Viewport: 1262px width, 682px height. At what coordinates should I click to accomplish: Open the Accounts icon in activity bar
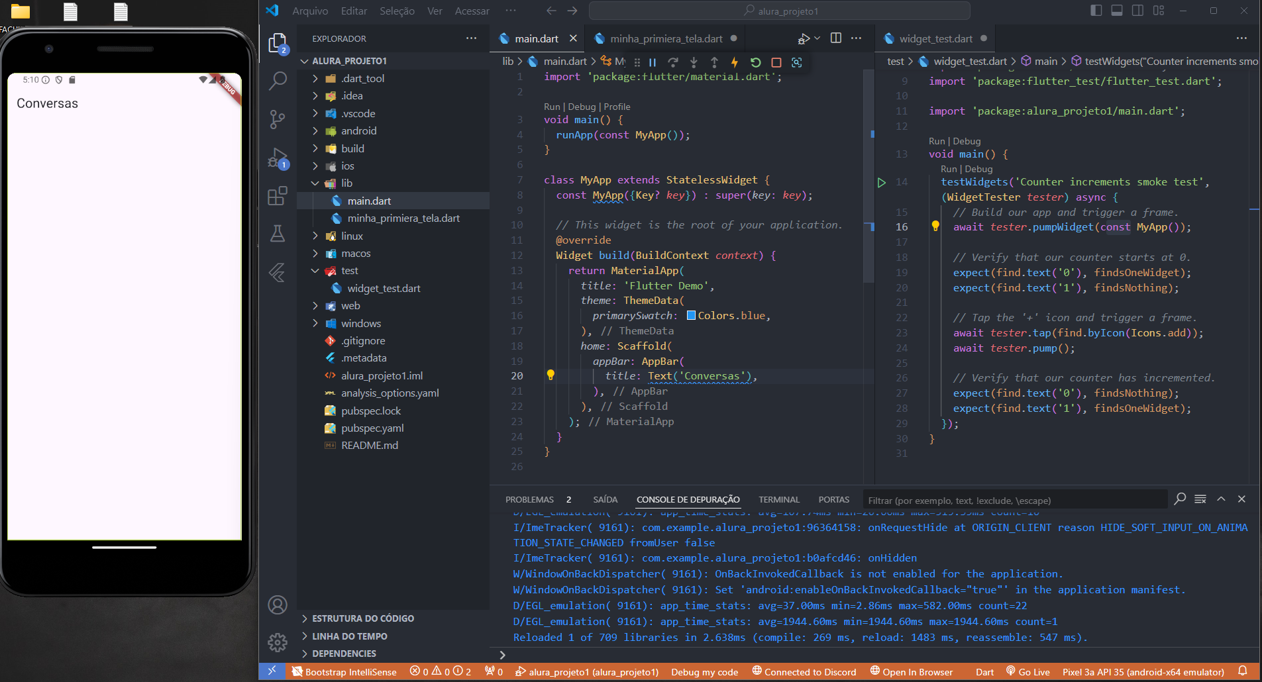pyautogui.click(x=277, y=605)
